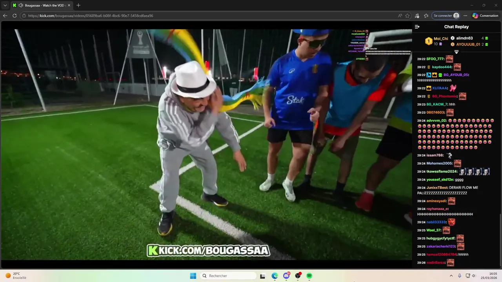Viewport: 502px width, 282px height.
Task: Click the Se connecter profile button
Action: coord(446,16)
